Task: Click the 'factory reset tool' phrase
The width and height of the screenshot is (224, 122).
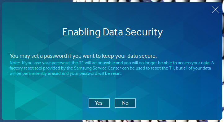Action: 26,68
